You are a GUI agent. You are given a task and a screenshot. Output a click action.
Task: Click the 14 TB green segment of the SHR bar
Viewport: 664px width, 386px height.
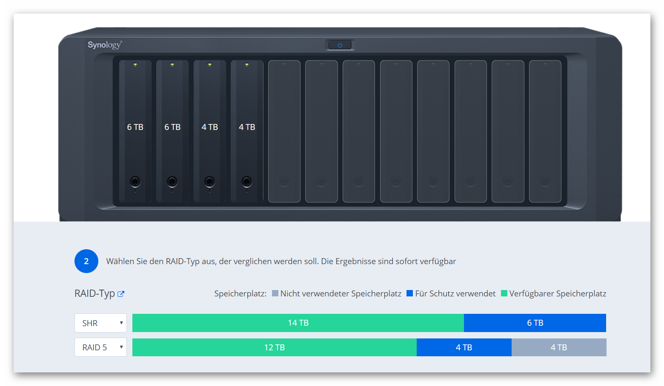[x=298, y=323]
